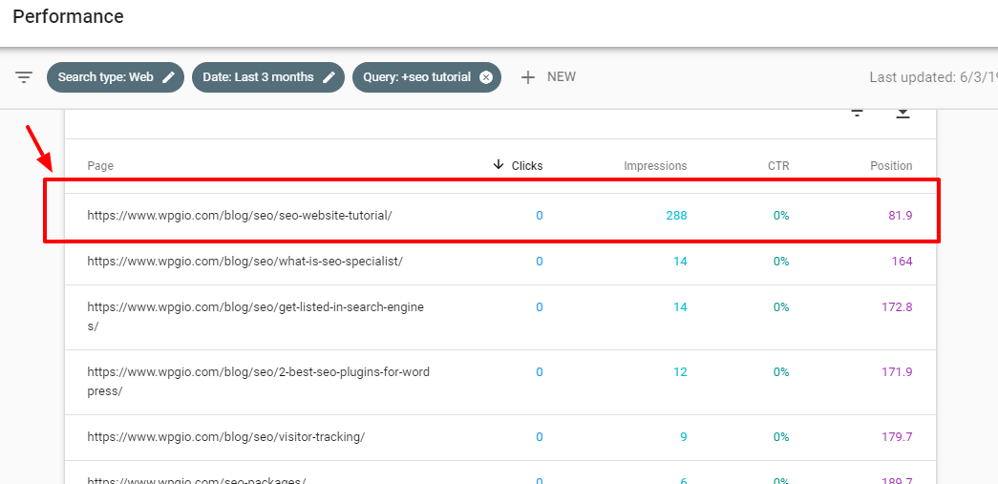Select the get-listed-in-search-engines page URL
Viewport: 998px width, 484px height.
255,316
